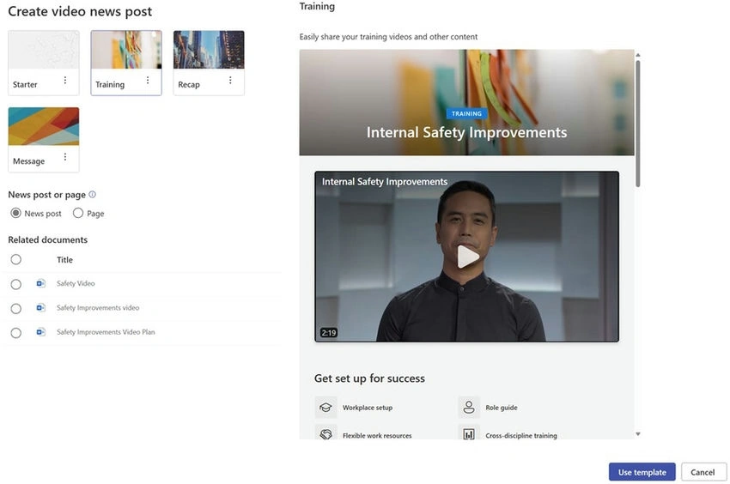The height and width of the screenshot is (484, 730).
Task: Click the Use template button
Action: [642, 472]
